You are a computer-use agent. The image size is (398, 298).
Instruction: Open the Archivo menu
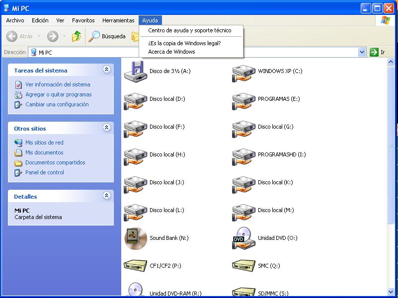(x=15, y=20)
